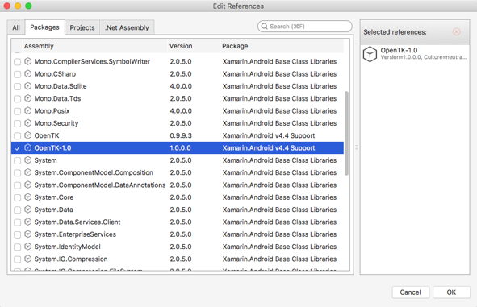Screen dimensions: 477x307
Task: Tick the System.IO.Compression checkbox
Action: coord(17,259)
